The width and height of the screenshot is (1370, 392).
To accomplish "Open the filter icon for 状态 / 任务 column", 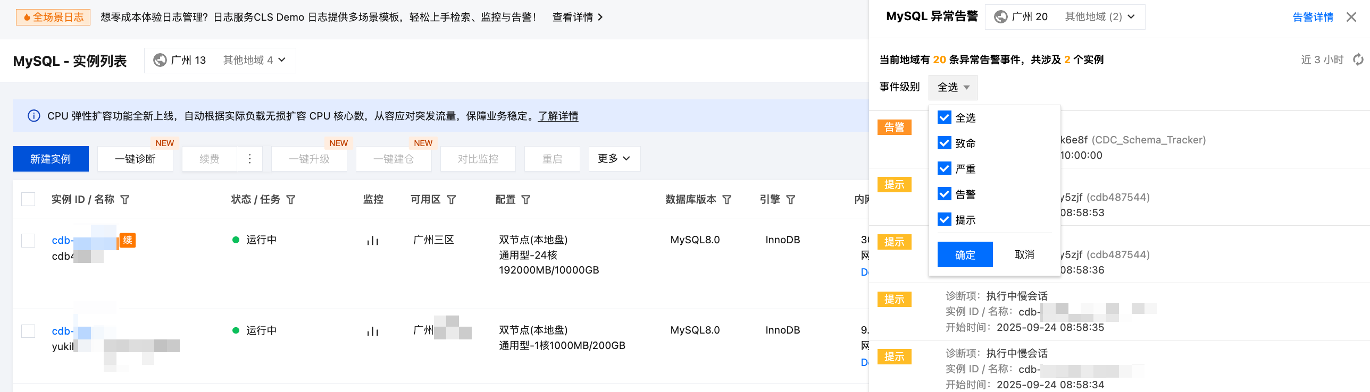I will (291, 199).
